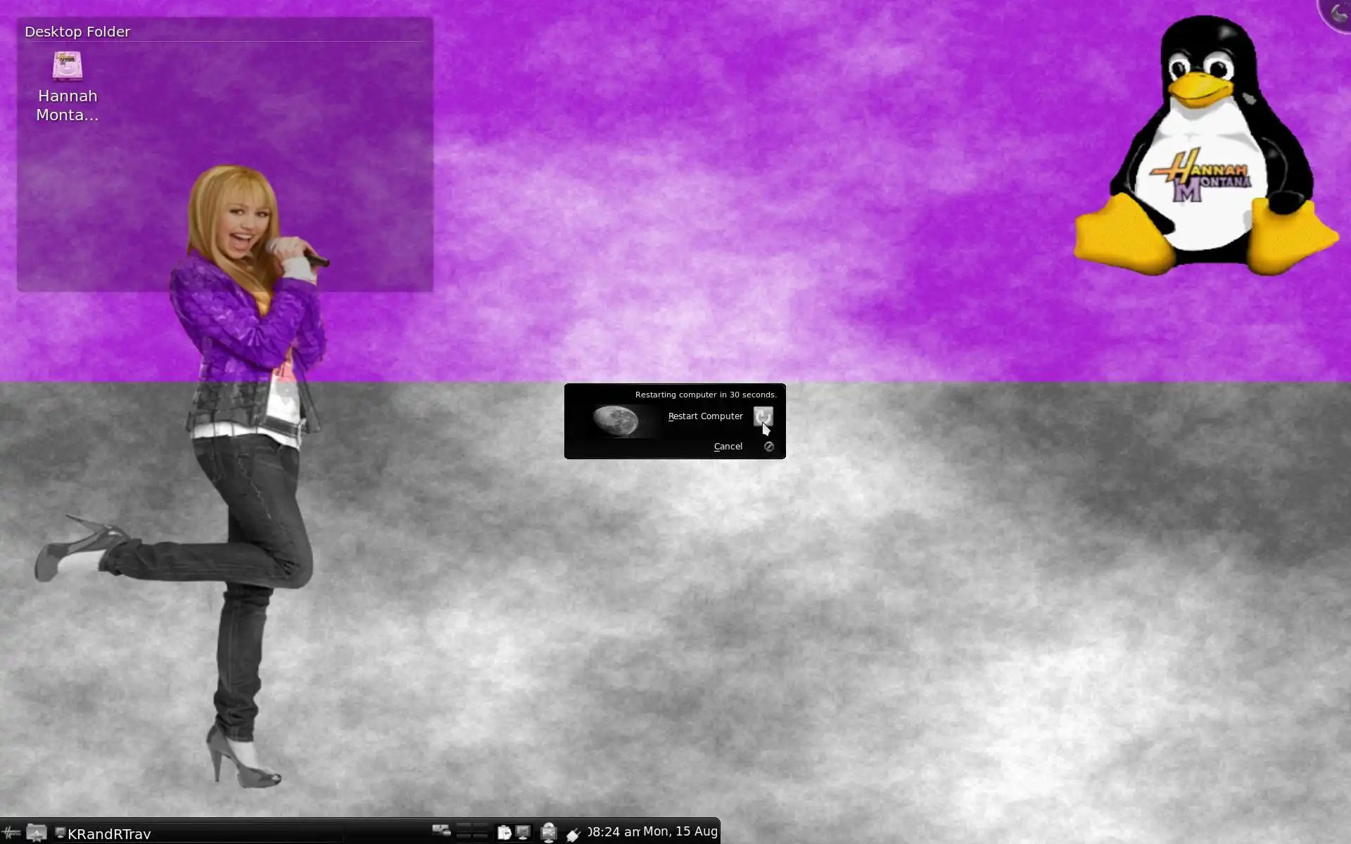Click the clock showing 08:24 am
Viewport: 1351px width, 844px height.
[x=613, y=832]
